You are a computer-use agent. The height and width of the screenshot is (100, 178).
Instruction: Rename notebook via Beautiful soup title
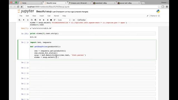pyautogui.click(x=44, y=11)
